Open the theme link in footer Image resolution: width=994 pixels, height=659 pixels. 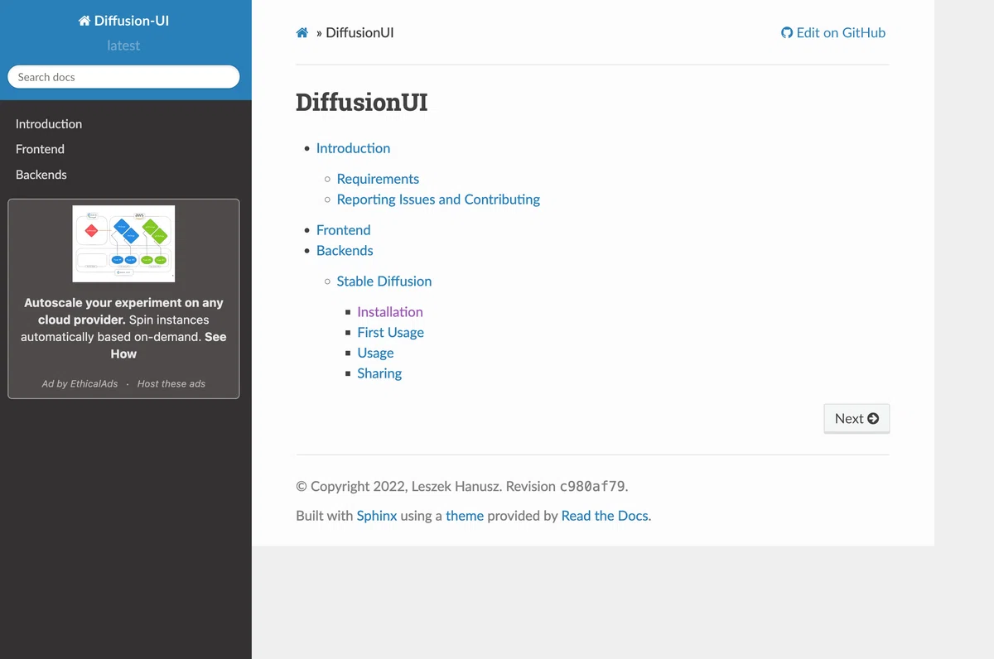465,516
